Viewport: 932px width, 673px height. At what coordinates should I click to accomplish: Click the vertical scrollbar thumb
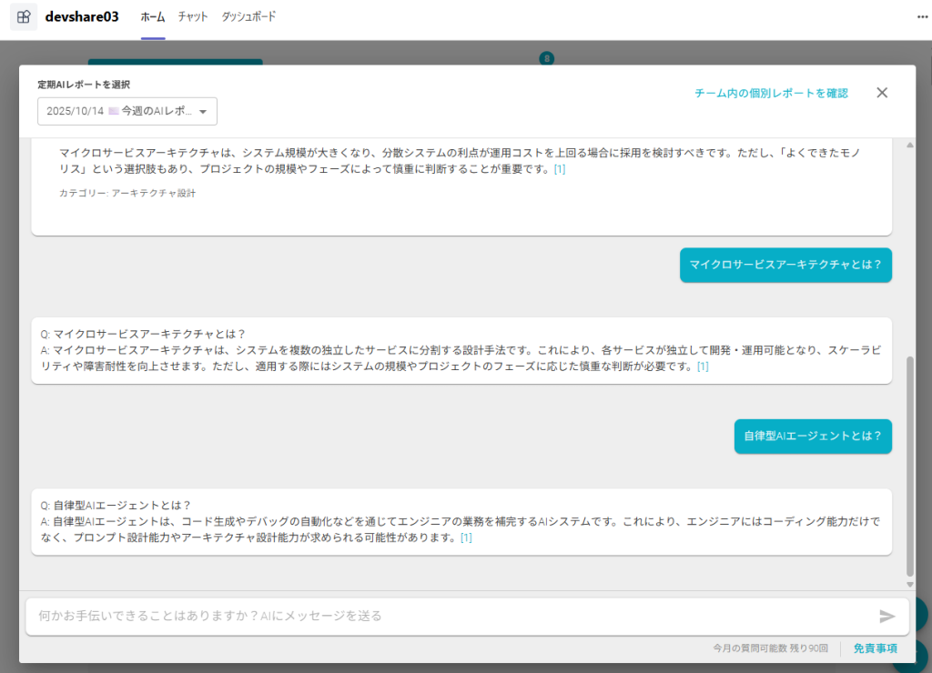(x=910, y=464)
